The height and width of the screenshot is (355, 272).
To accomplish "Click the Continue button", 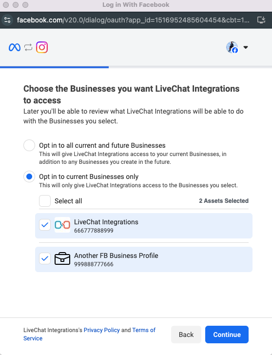I will (227, 335).
